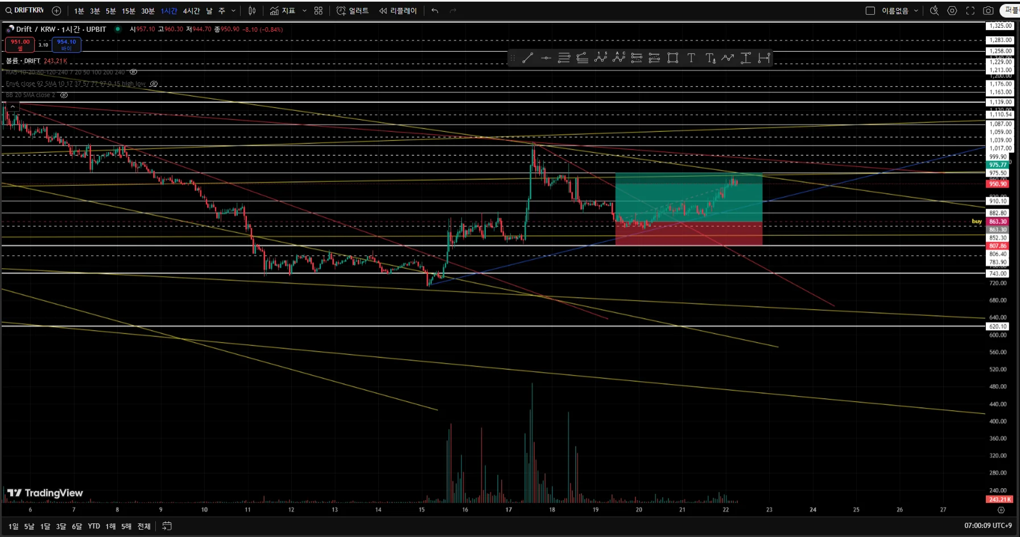Click the undo arrow icon
The image size is (1020, 537).
[435, 10]
